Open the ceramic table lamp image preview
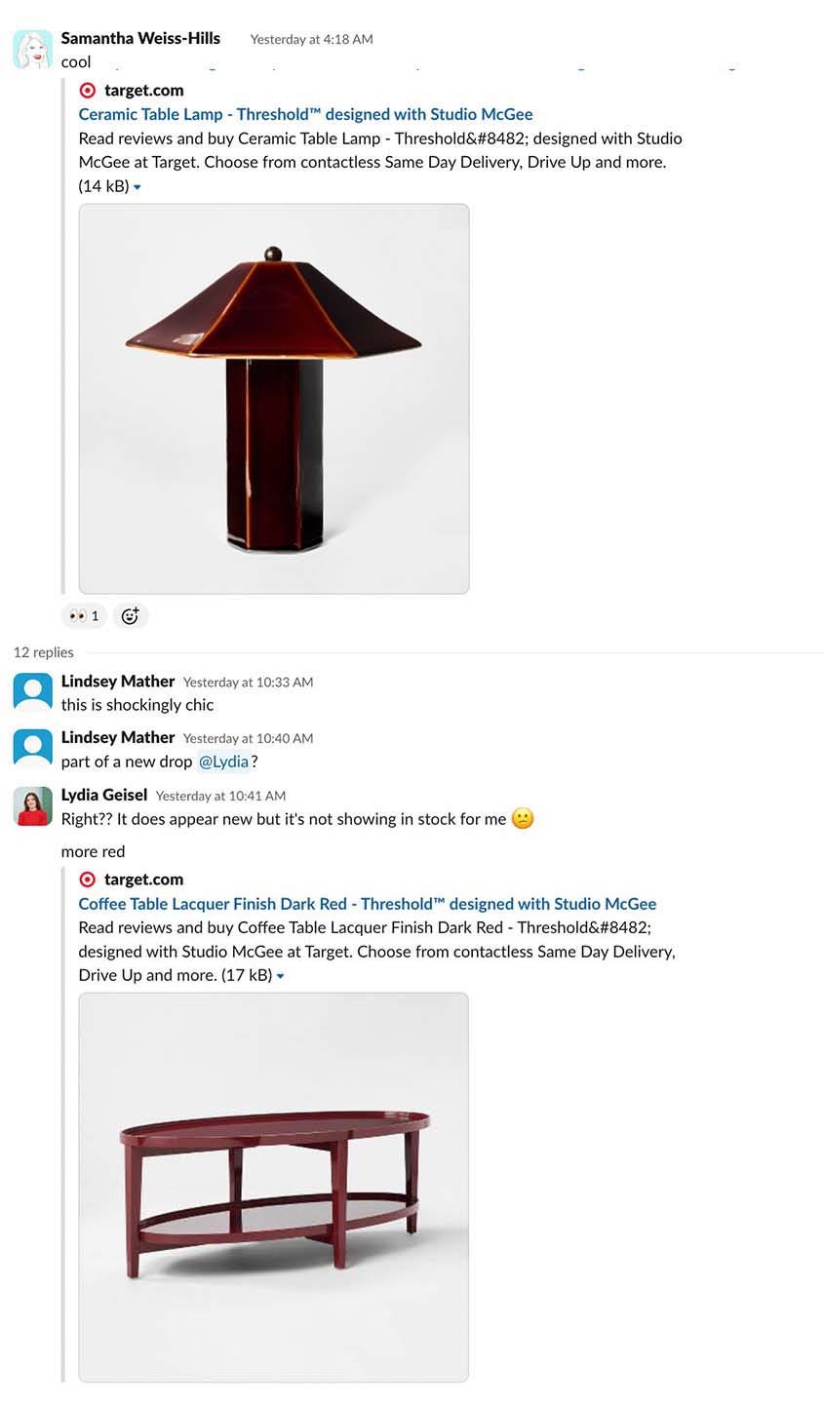This screenshot has width=824, height=1408. pos(273,399)
